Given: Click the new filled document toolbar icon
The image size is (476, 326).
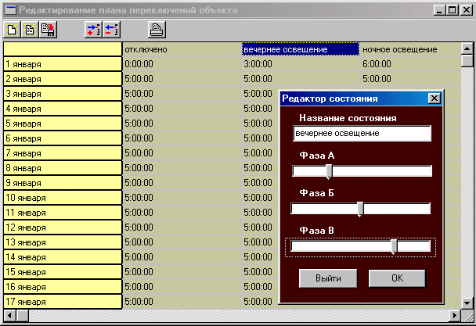Looking at the screenshot, I should 30,30.
